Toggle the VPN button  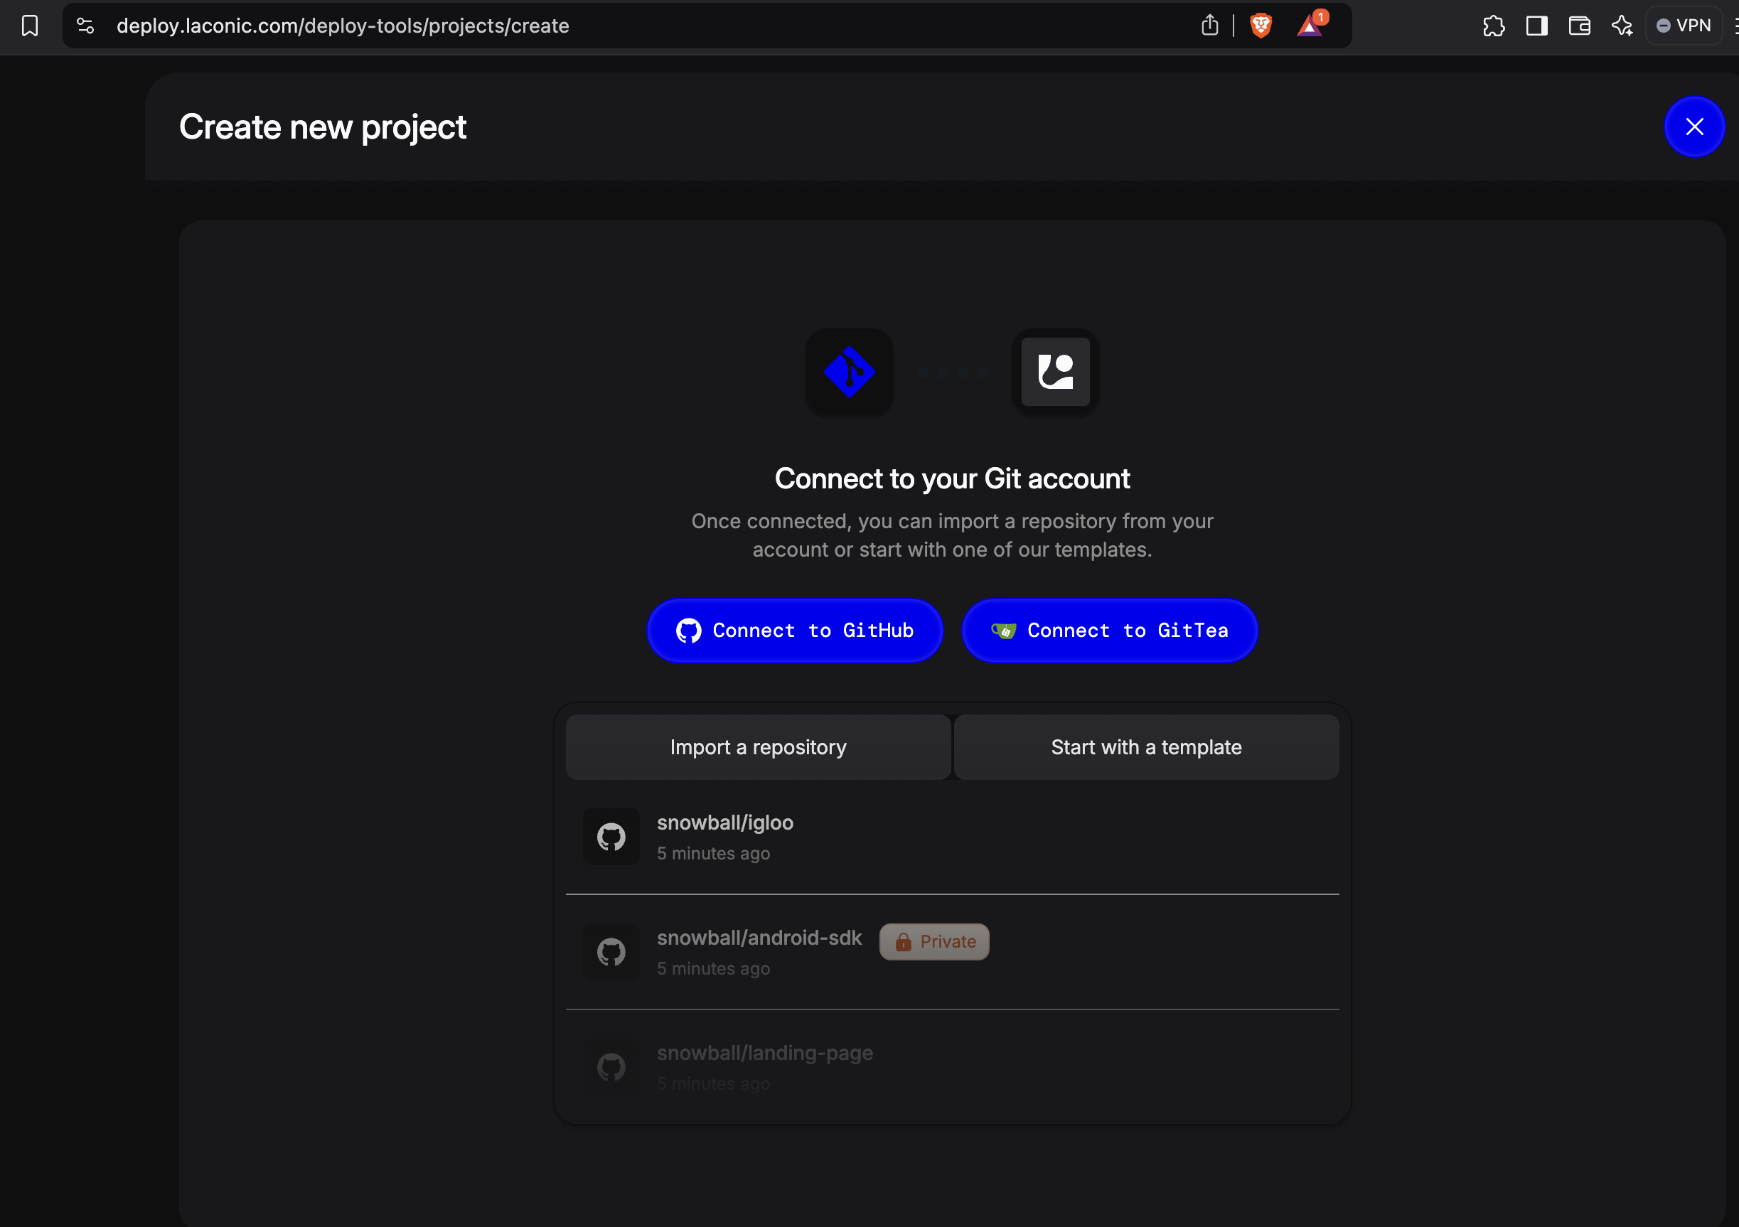coord(1684,26)
